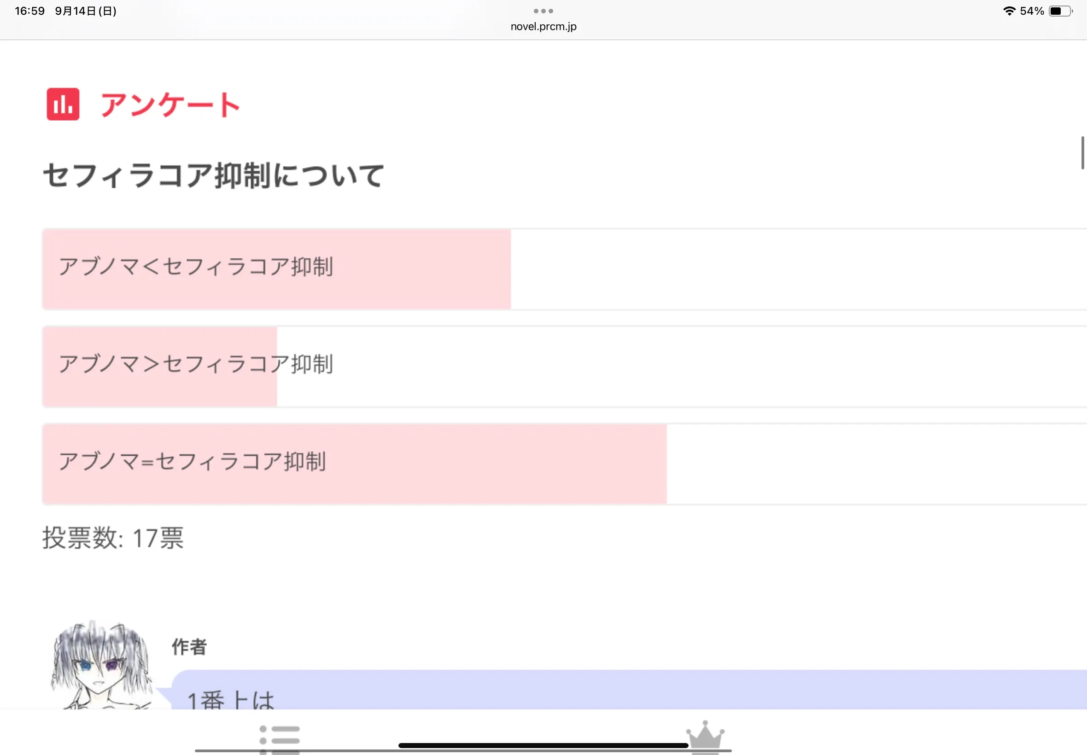
Task: Open the table of contents list icon
Action: pos(280,737)
